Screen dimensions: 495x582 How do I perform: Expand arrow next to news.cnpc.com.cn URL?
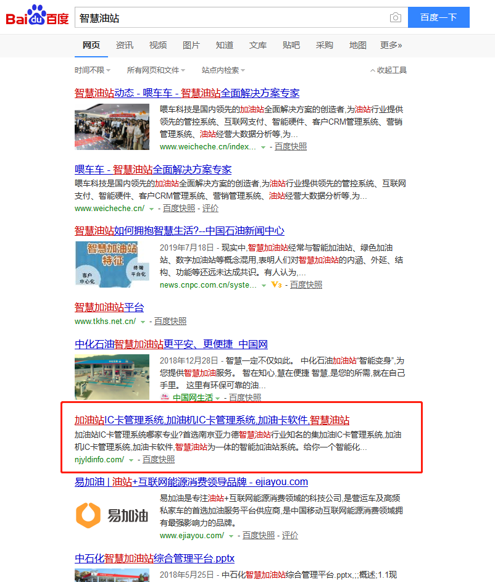tap(264, 285)
